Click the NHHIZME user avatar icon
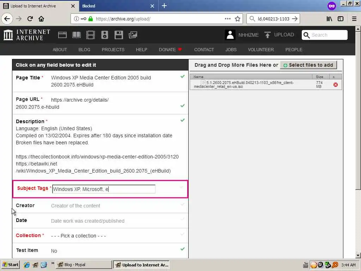 230,35
